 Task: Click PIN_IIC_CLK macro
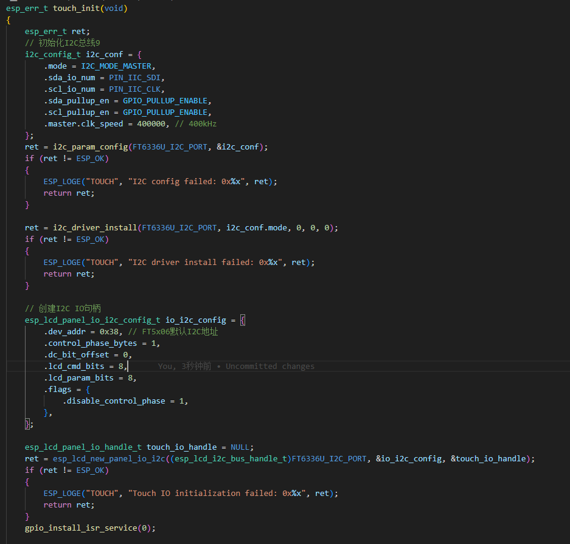point(134,89)
